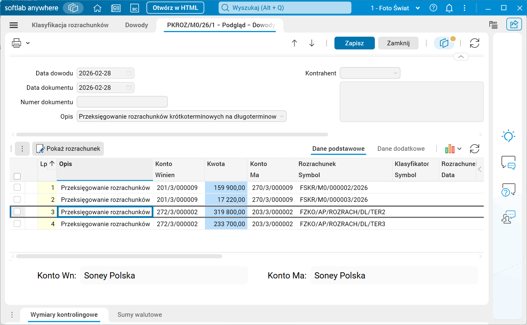Select the PKROZ/M0/26/1 Podgląd tab
This screenshot has height=325, width=527.
tap(221, 25)
